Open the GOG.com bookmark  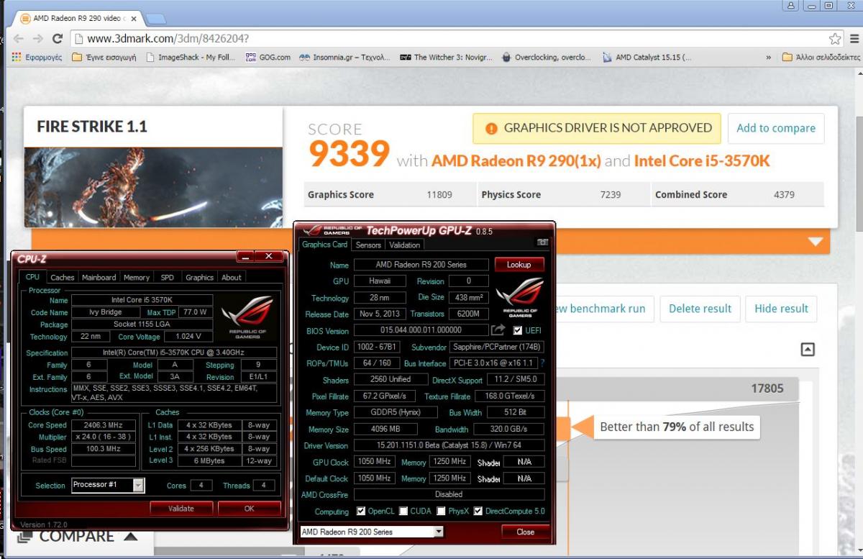click(268, 58)
